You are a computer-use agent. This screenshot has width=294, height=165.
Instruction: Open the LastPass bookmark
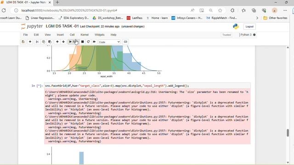[135, 18]
